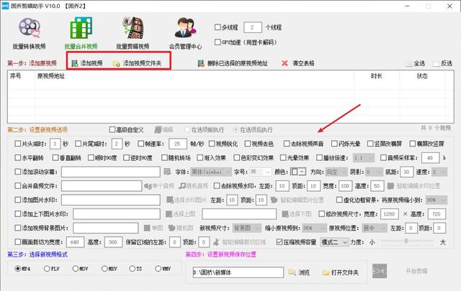Select MP4 format radio button

(x=17, y=269)
